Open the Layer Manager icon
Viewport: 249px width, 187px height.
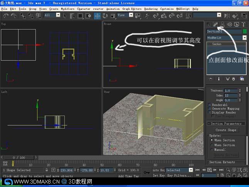[x=244, y=15]
